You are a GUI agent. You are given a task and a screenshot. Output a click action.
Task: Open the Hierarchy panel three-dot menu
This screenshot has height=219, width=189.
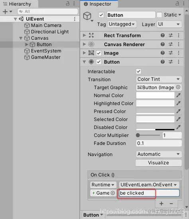point(74,4)
